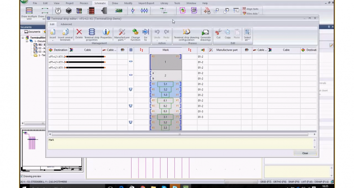Open the Import/Export menu
Viewport: 354px width, 188px height.
(146, 3)
